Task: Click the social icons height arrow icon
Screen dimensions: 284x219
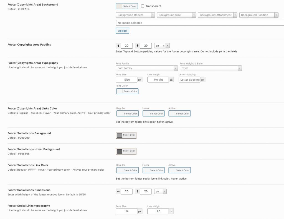Action: point(138,191)
